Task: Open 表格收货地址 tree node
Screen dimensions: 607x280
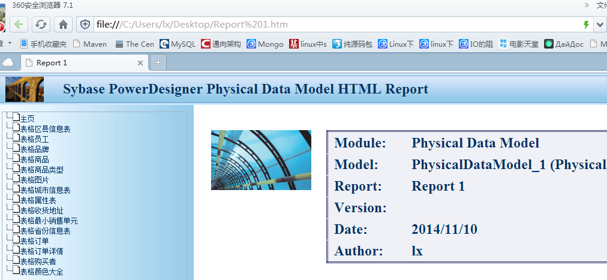Action: [42, 211]
